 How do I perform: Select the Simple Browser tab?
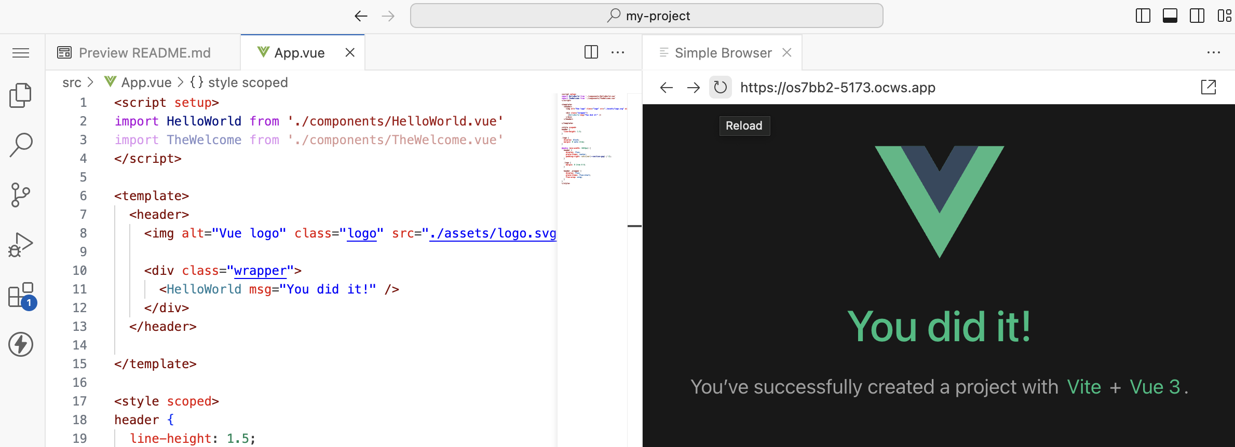click(723, 53)
